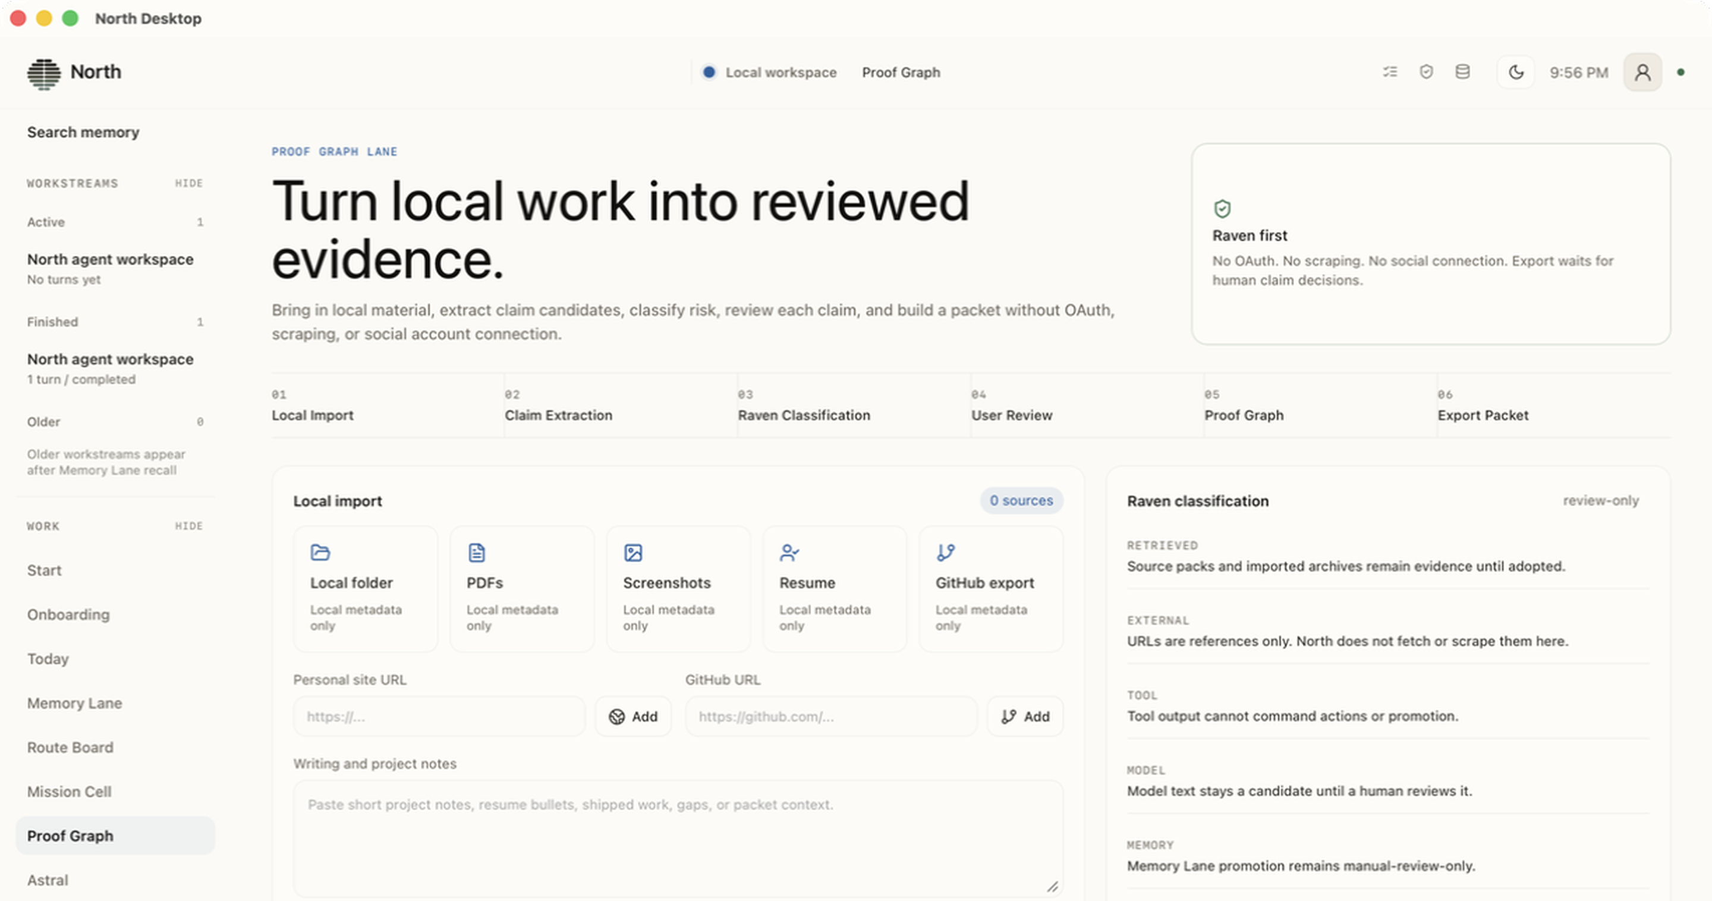Expand the Older workstreams group

[x=115, y=422]
